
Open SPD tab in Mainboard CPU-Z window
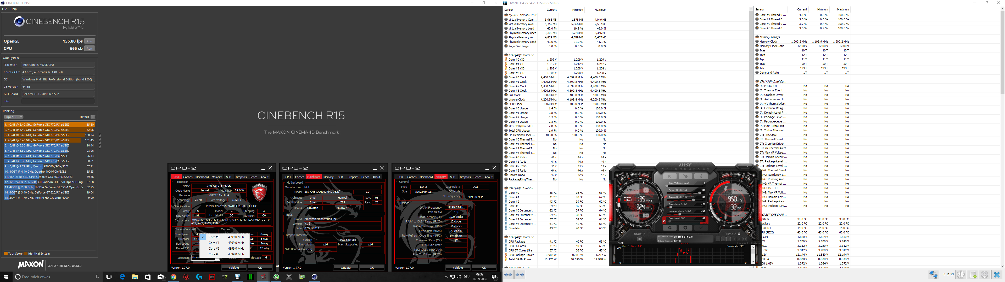(x=340, y=177)
